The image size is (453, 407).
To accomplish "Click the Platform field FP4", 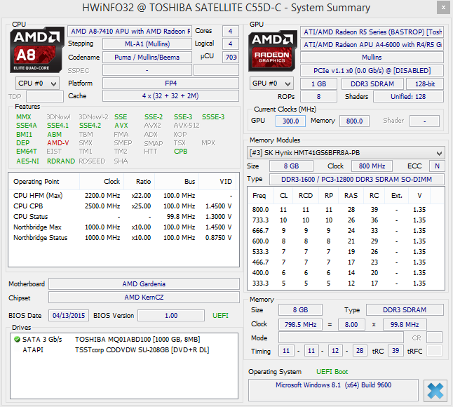I will coord(170,84).
